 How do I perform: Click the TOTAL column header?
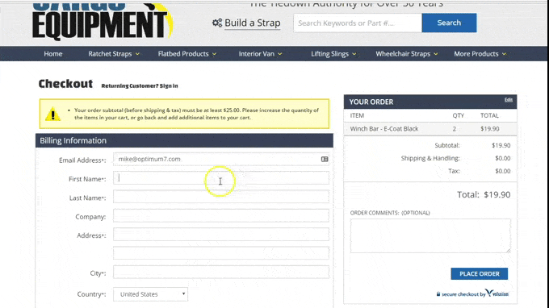pyautogui.click(x=489, y=115)
